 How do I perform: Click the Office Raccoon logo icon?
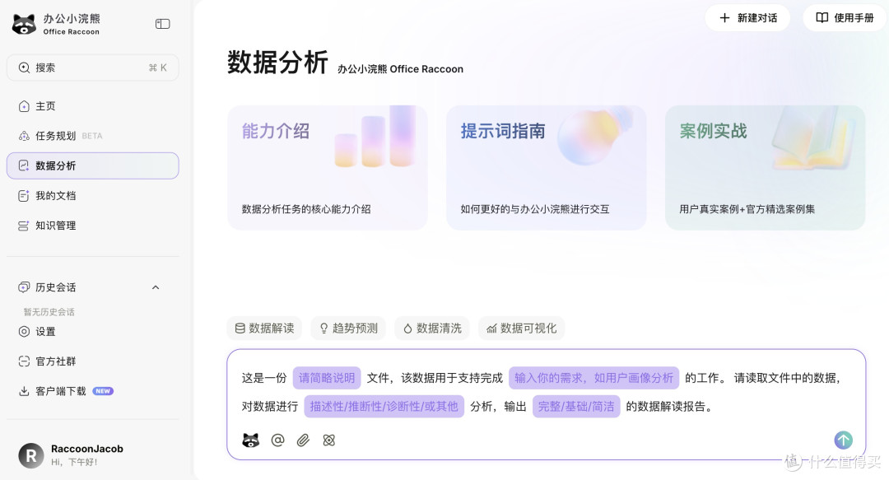tap(24, 24)
